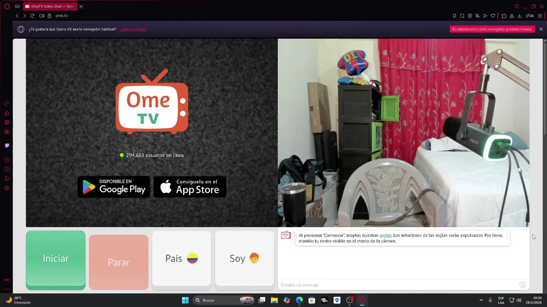Click the weather widget showing 26°C
547x307 pixels.
(18, 300)
